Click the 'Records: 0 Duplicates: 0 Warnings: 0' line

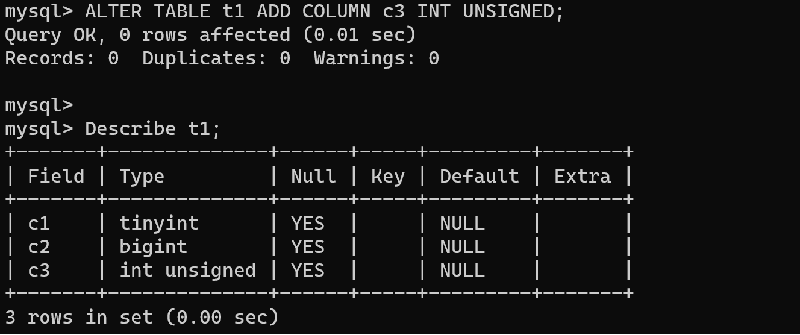click(x=222, y=58)
